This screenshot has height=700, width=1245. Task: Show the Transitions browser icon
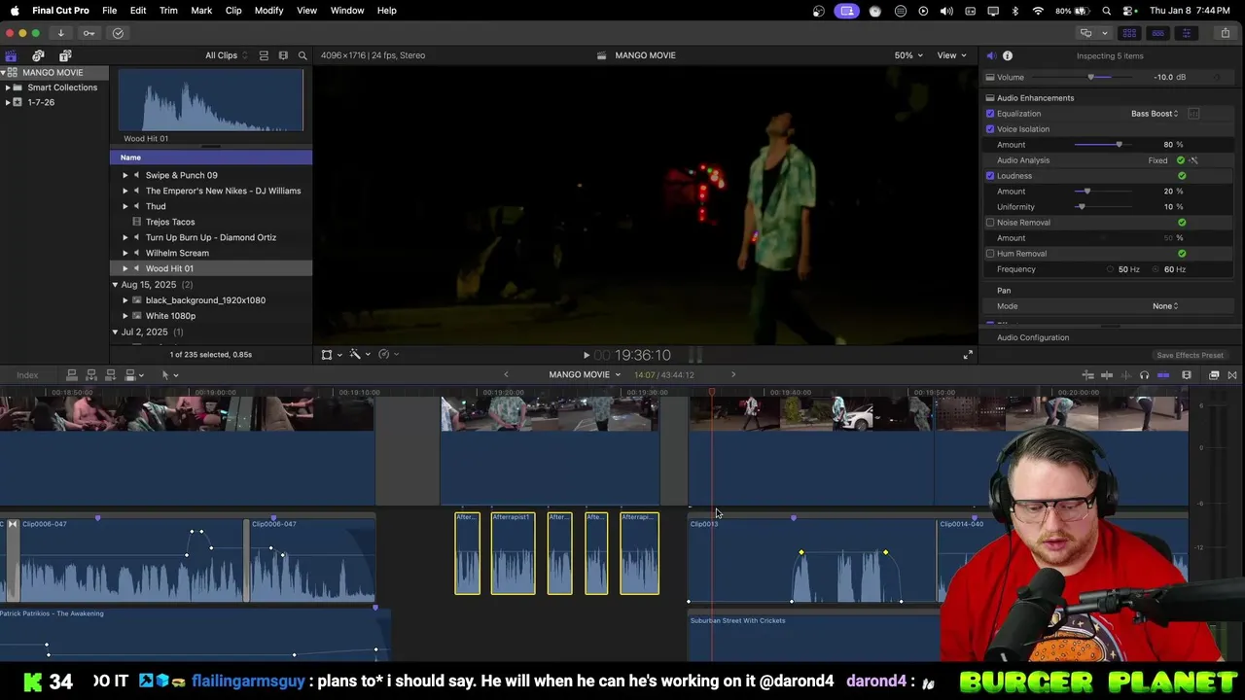tap(1232, 375)
